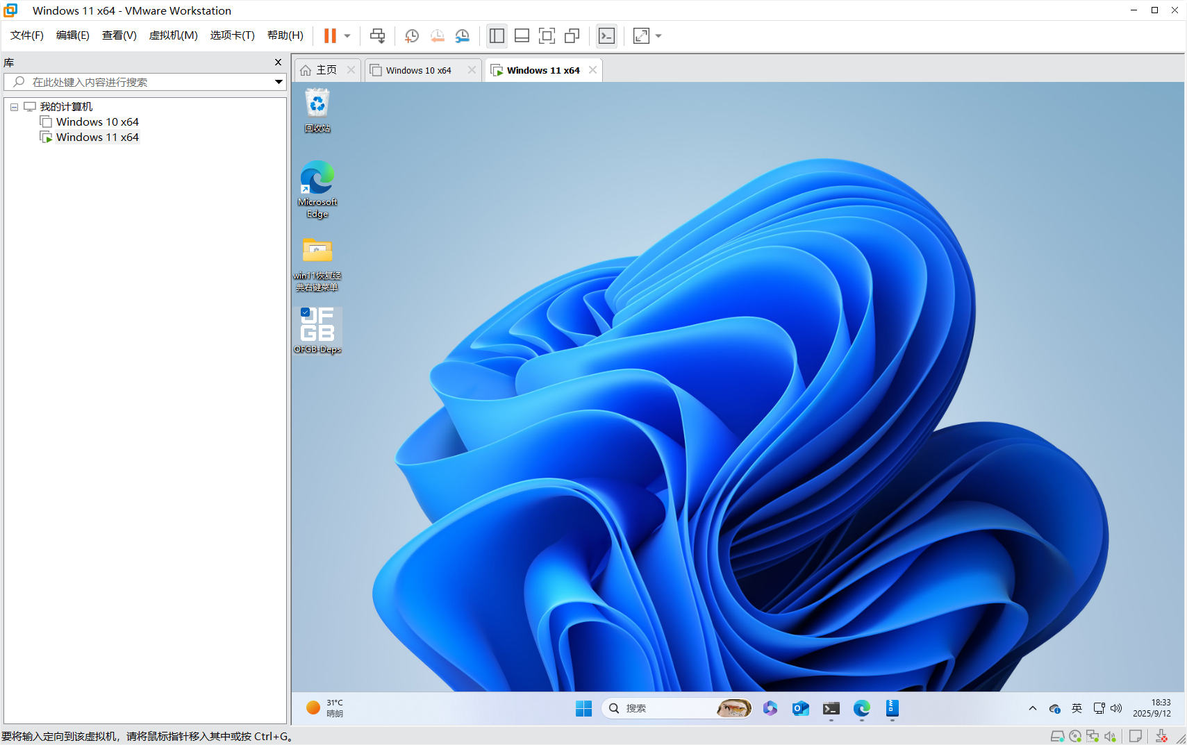The height and width of the screenshot is (745, 1187).
Task: Open the 编辑(E) menu
Action: pos(73,35)
